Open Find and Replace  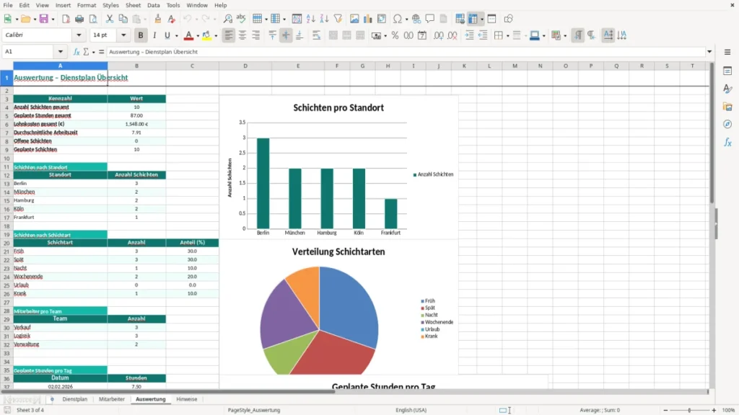[x=227, y=19]
